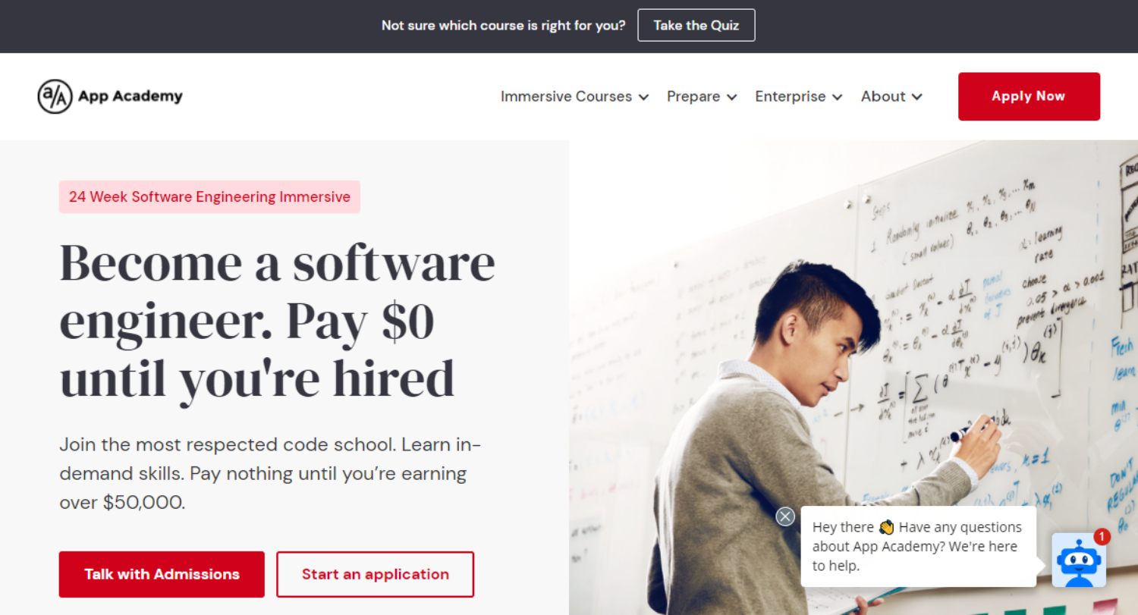Open the chatbot robot icon

(1078, 560)
